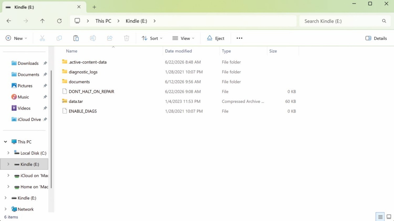Click the navigation pane scrollbar
This screenshot has width=394, height=221.
(51, 130)
